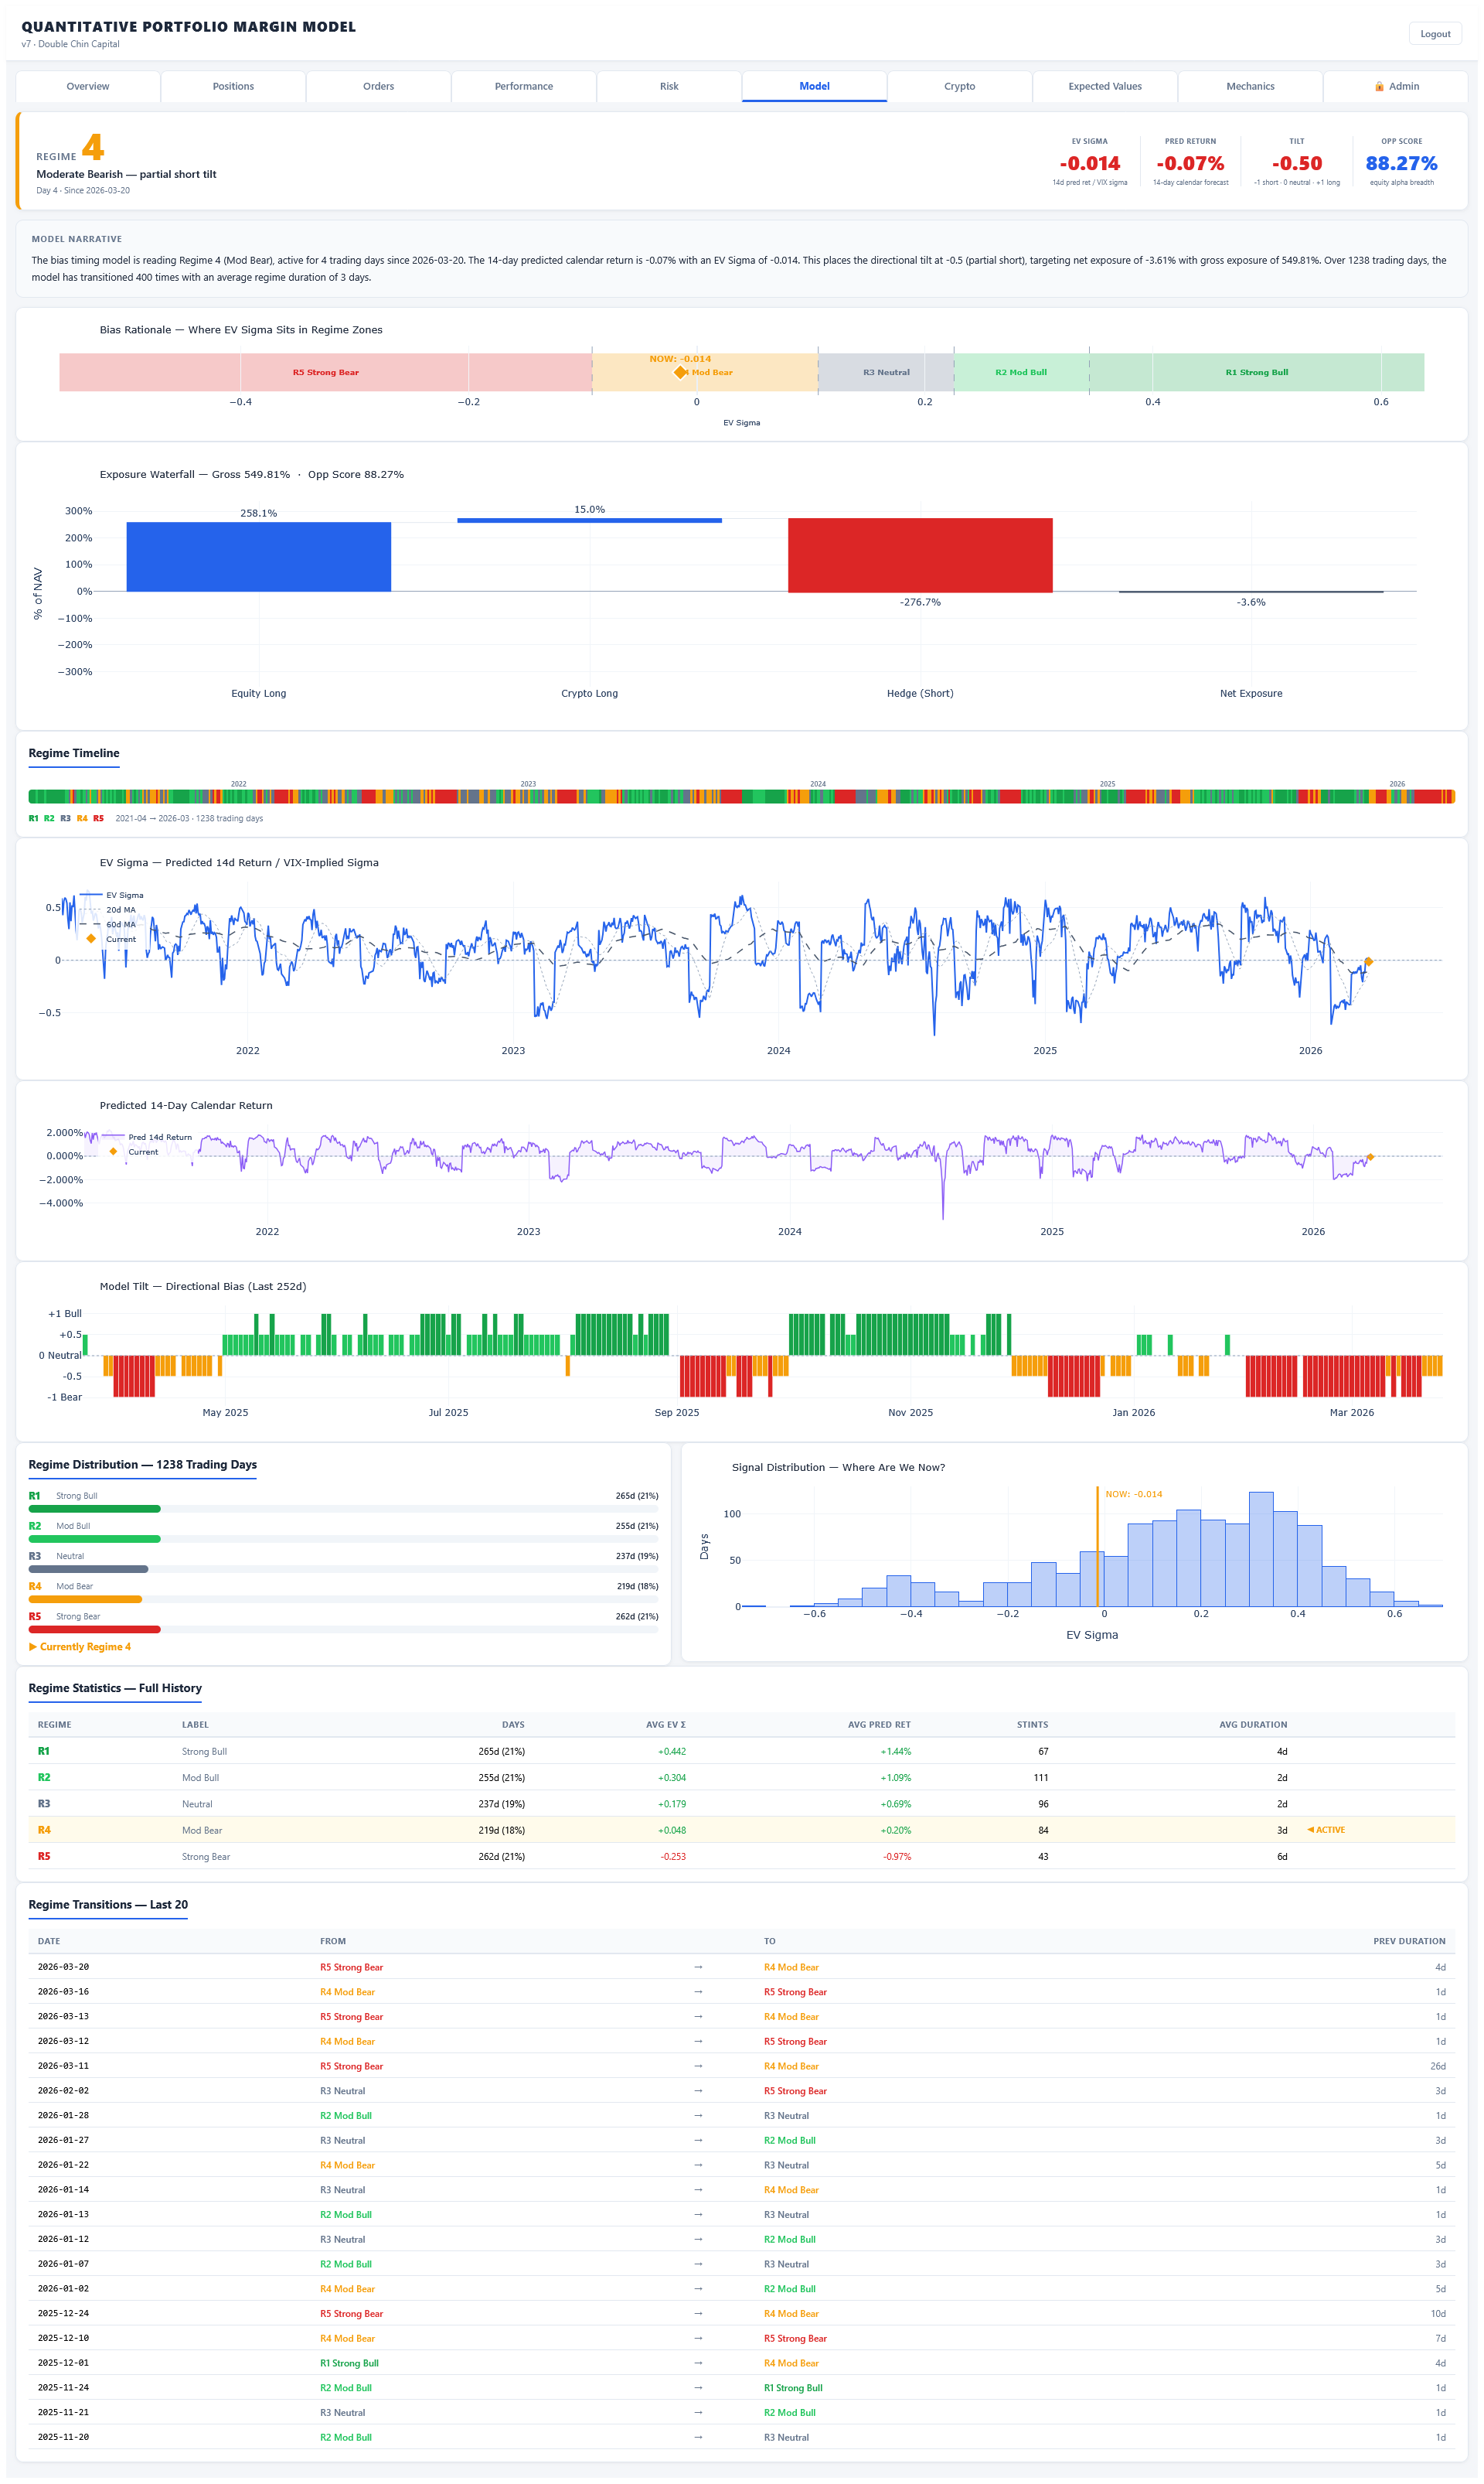Click the PRED RETURN -0.07% card

(x=1190, y=163)
